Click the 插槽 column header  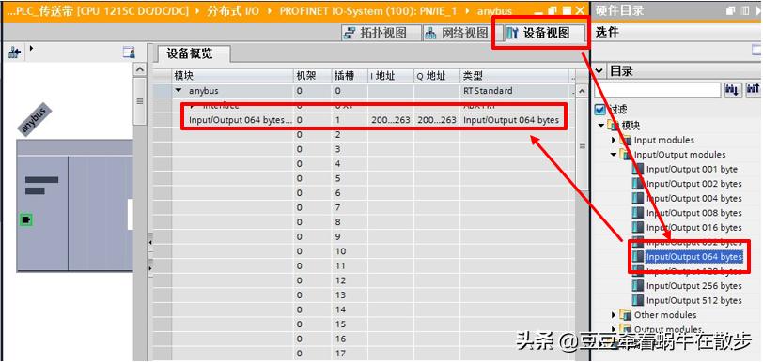click(350, 76)
